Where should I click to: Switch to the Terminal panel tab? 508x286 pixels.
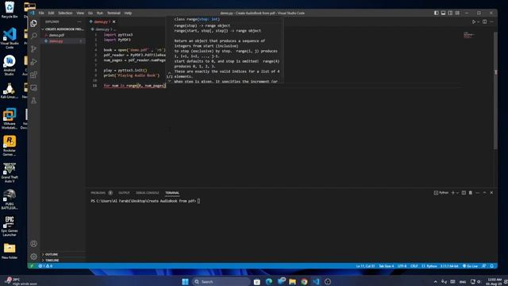coord(172,193)
